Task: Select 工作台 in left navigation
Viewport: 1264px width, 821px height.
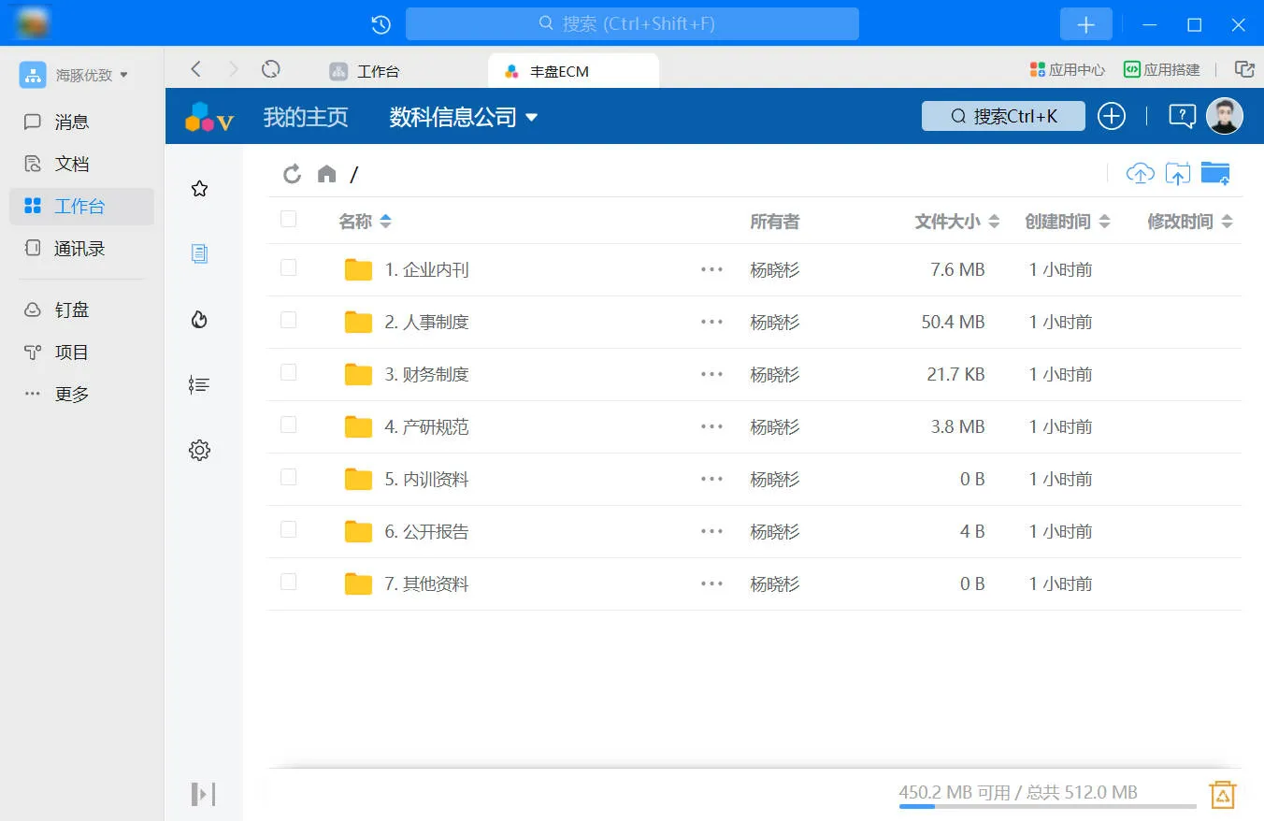Action: pyautogui.click(x=81, y=206)
